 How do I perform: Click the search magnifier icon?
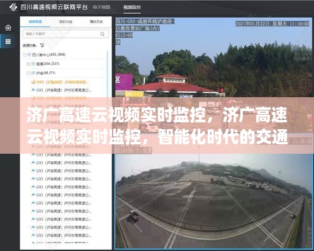(103, 34)
